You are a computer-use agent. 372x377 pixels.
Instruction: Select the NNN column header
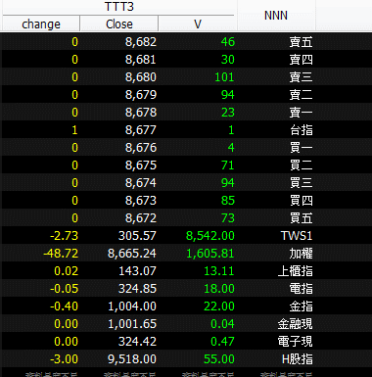pos(276,16)
